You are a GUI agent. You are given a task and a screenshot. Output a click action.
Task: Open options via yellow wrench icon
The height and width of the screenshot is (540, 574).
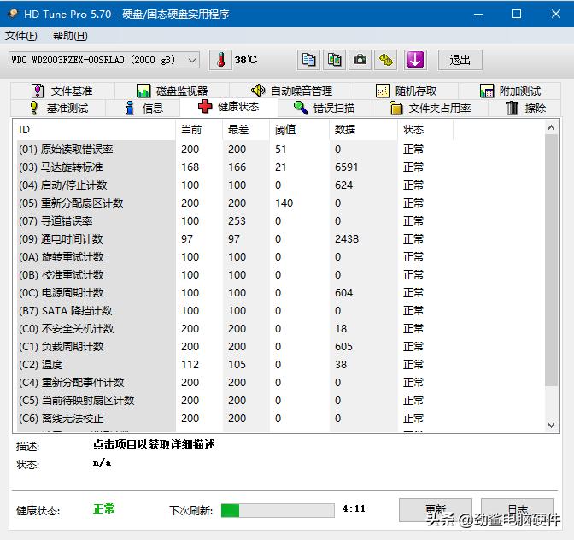tap(386, 60)
